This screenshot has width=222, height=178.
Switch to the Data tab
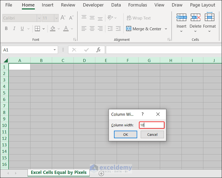tap(116, 5)
